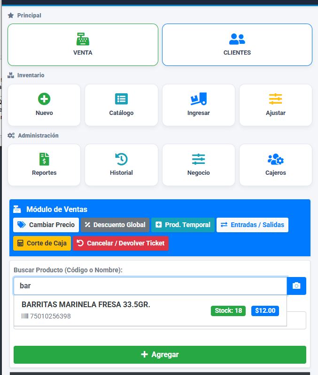Open the CLIENTES people tile

coord(237,45)
